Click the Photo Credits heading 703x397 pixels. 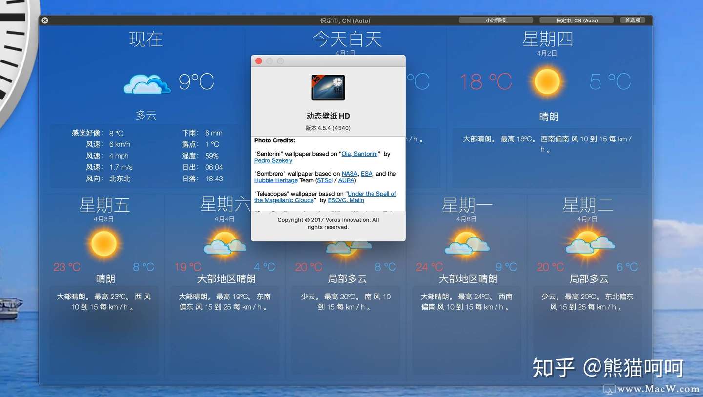coord(275,140)
